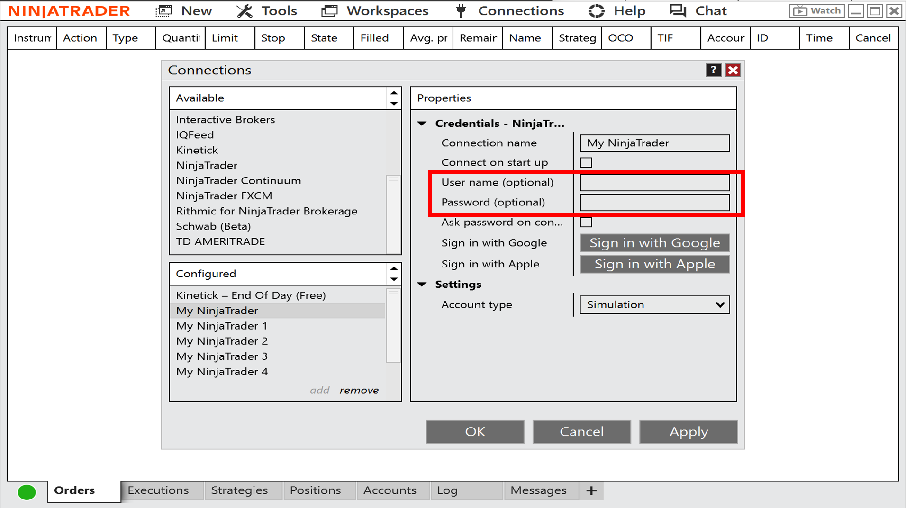The height and width of the screenshot is (508, 906).
Task: Open the Help menu icon
Action: pos(596,10)
